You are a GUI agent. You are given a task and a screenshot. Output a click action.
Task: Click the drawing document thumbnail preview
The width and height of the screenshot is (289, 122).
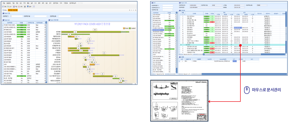click(179, 100)
